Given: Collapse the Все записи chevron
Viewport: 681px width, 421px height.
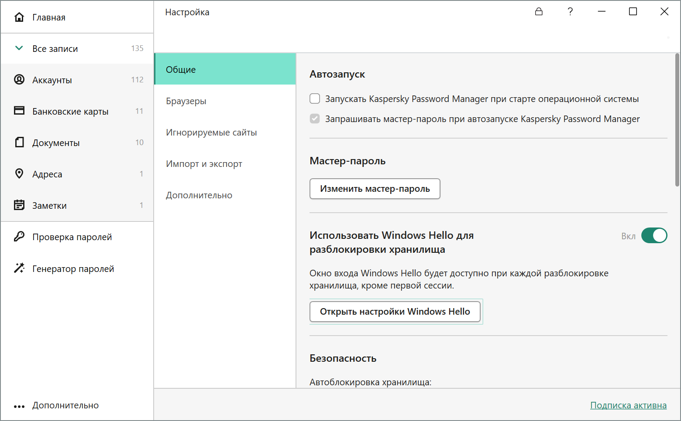Looking at the screenshot, I should tap(19, 48).
